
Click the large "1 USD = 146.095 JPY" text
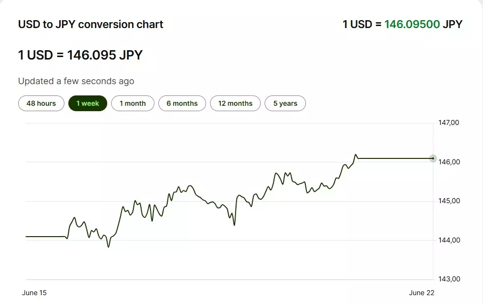click(x=80, y=55)
